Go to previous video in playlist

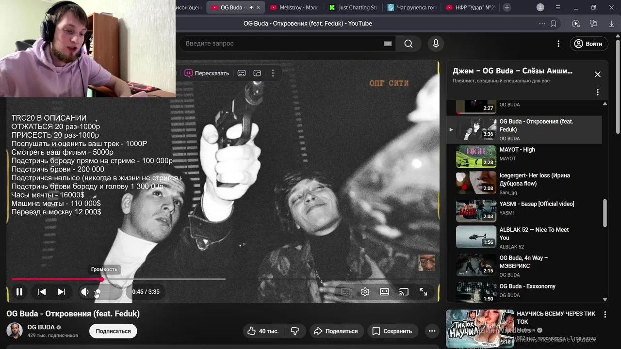pyautogui.click(x=42, y=292)
